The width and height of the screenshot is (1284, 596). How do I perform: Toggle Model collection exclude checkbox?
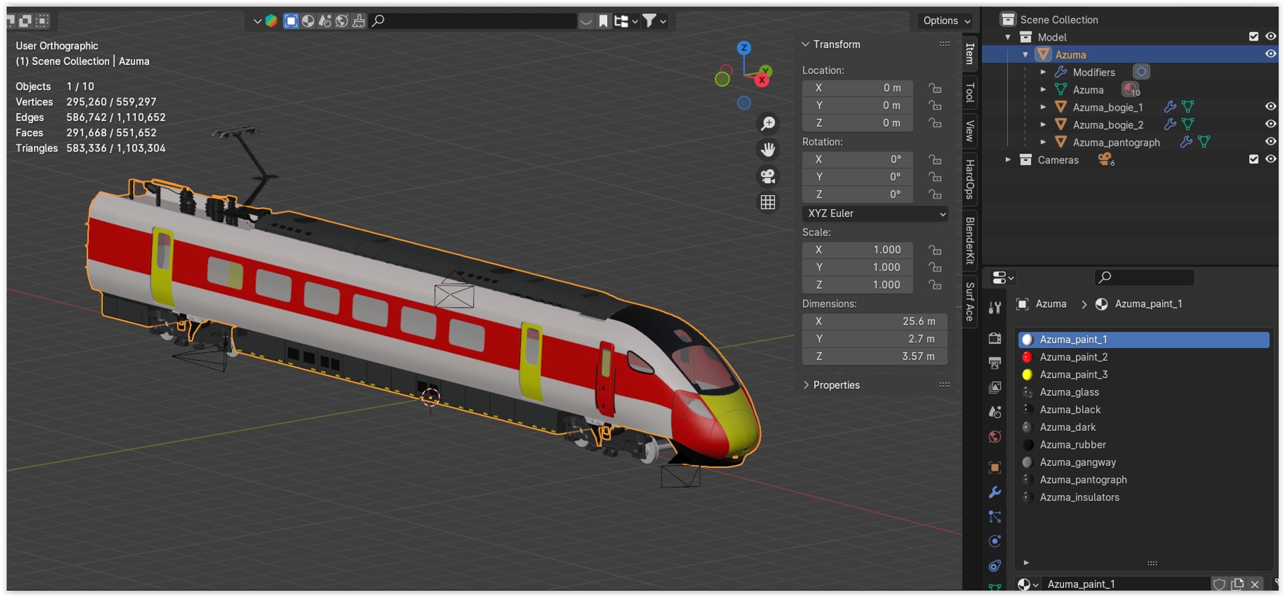(x=1254, y=37)
